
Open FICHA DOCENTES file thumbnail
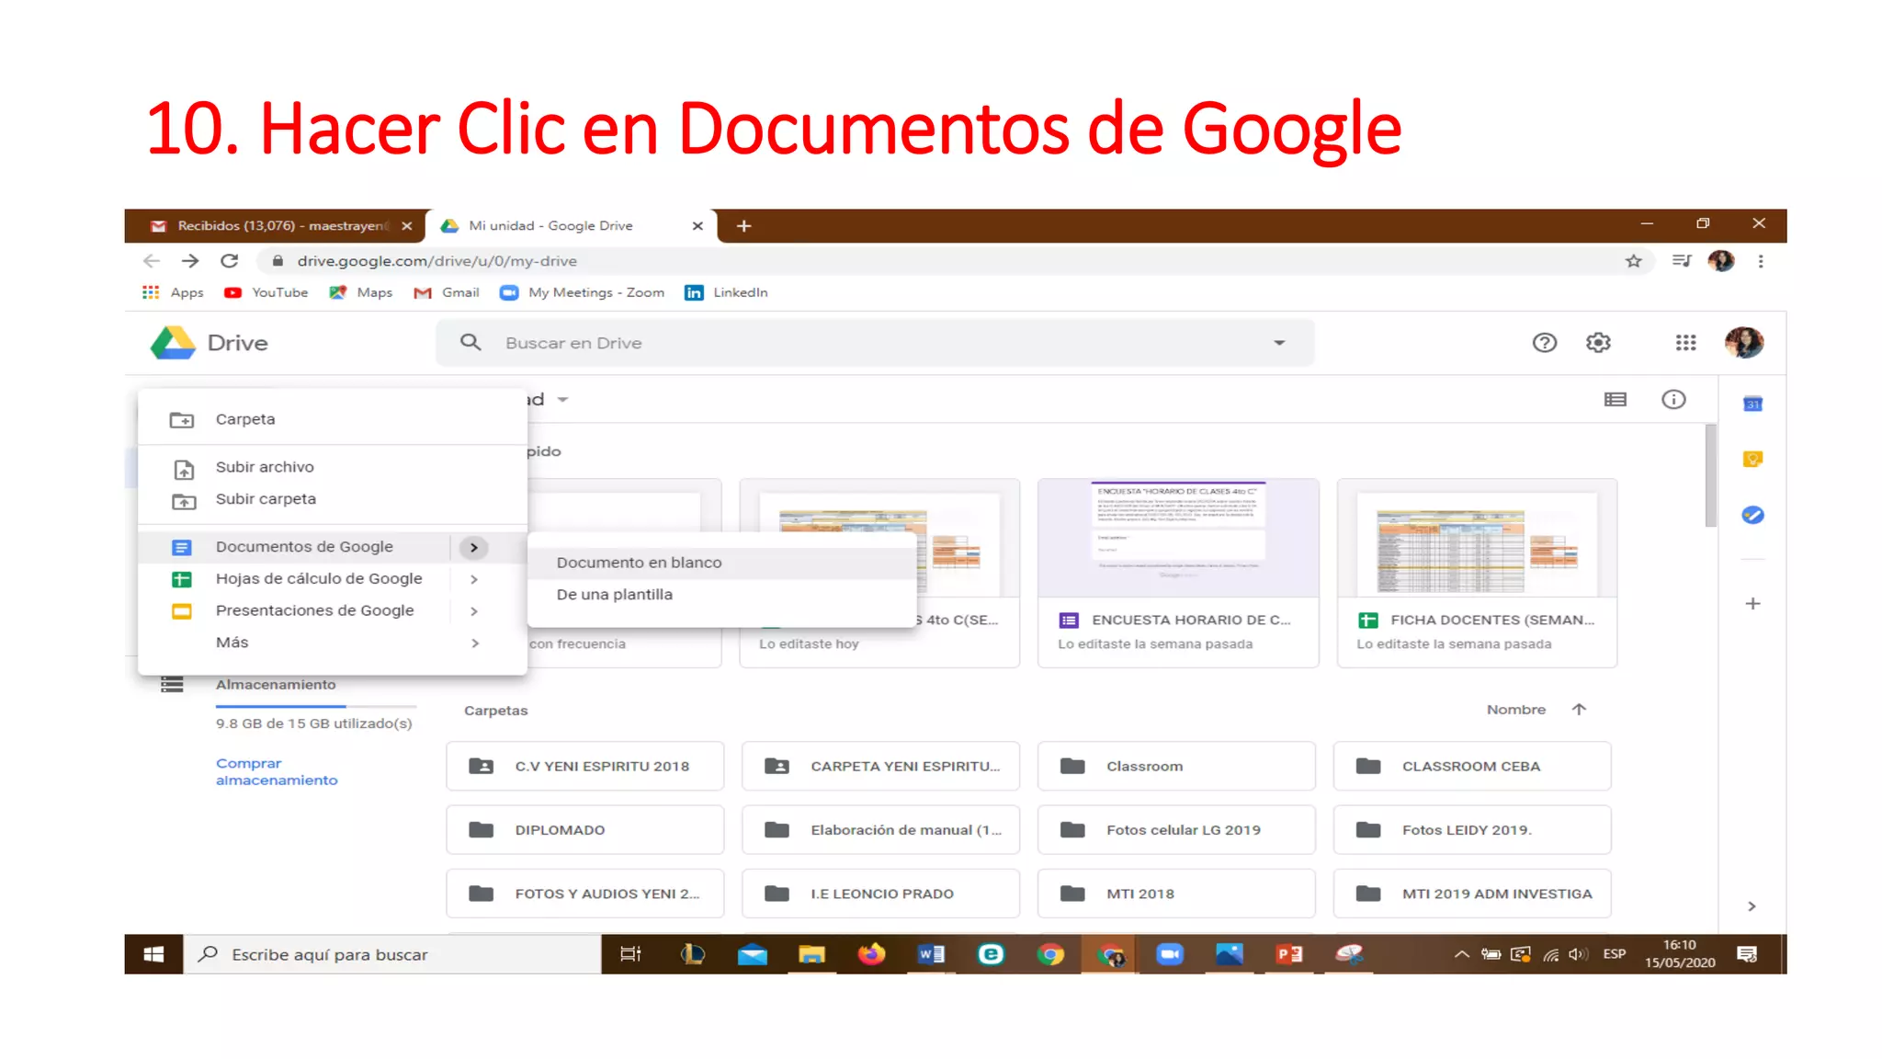pos(1477,538)
